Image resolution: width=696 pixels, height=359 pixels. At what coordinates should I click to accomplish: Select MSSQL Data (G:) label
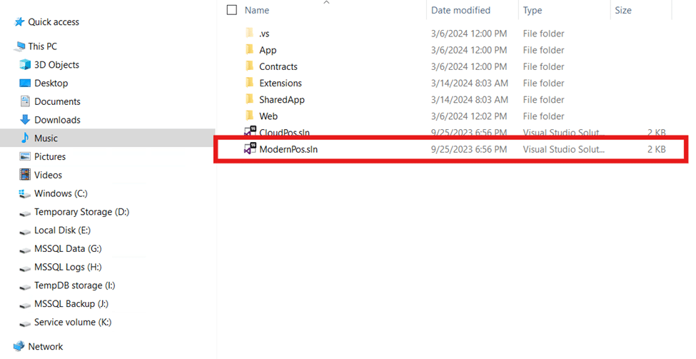[68, 248]
